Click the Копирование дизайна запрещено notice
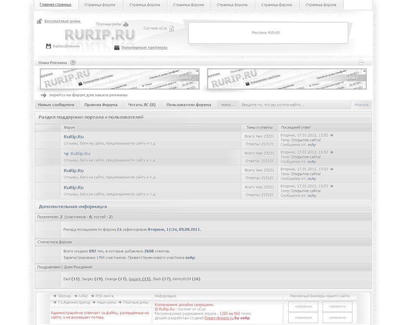 [184, 305]
